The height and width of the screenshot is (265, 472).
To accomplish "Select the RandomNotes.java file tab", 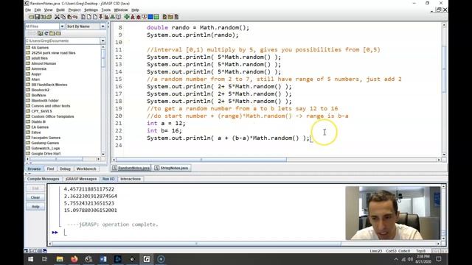I will [x=131, y=168].
